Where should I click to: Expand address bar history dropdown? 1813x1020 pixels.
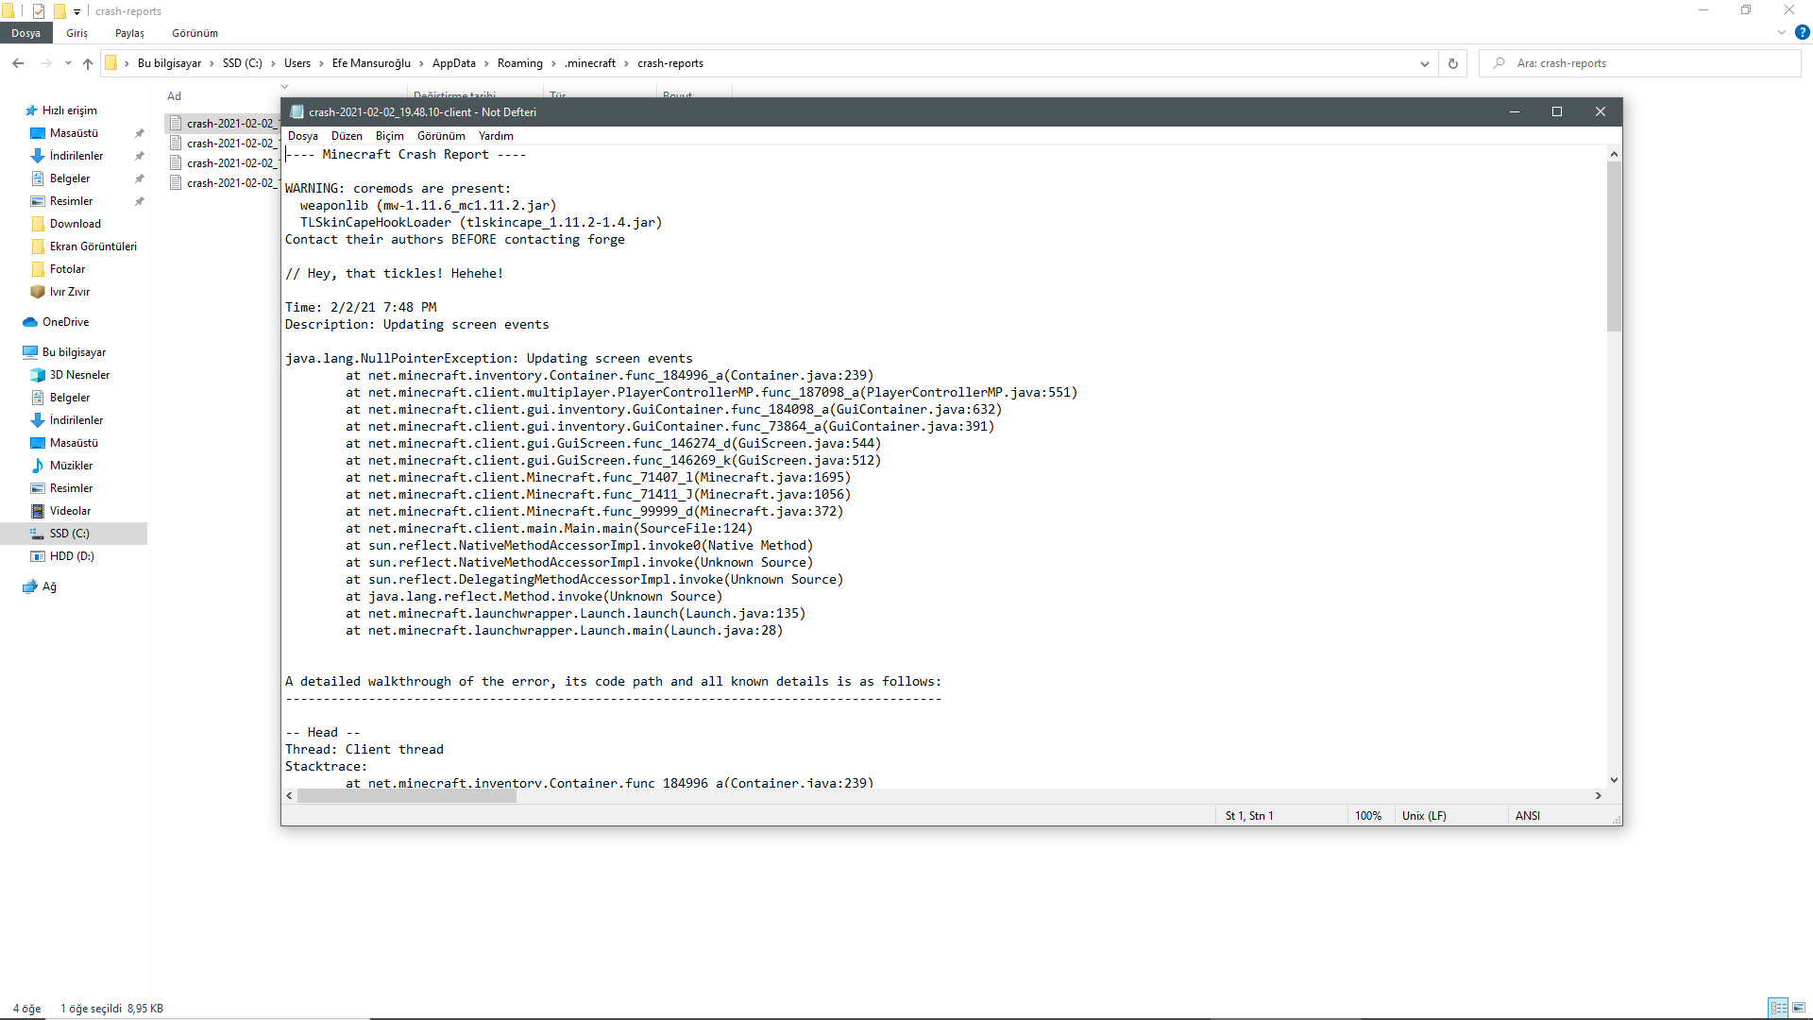tap(1424, 63)
